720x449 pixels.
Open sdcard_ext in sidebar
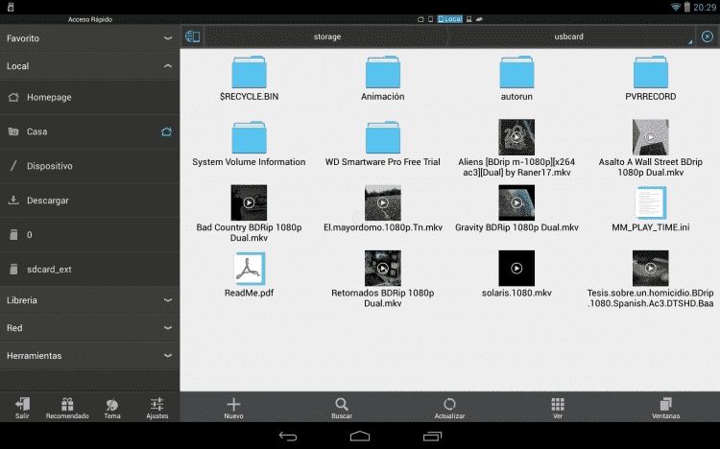point(89,270)
